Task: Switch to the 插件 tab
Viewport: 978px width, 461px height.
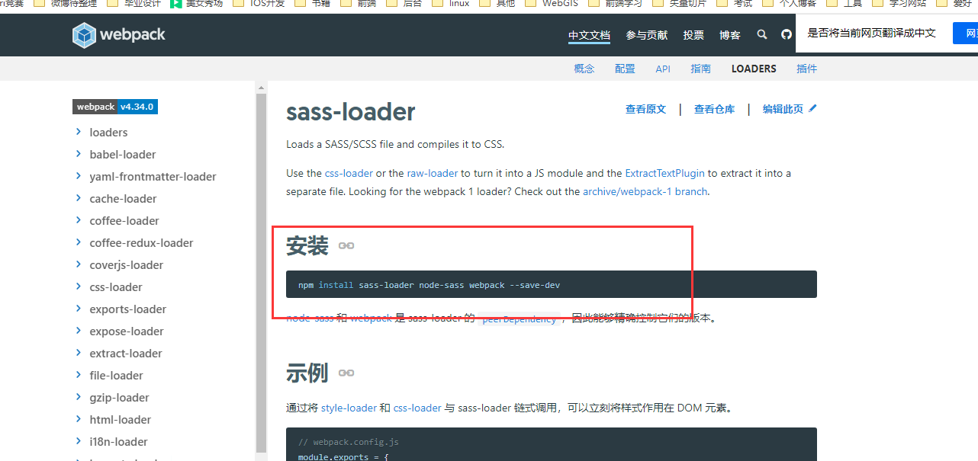Action: (x=806, y=69)
